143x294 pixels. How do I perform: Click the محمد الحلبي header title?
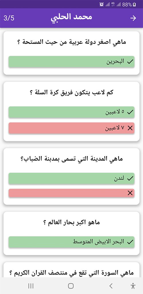(x=71, y=18)
